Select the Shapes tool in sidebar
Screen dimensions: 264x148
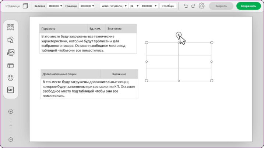pyautogui.click(x=11, y=40)
